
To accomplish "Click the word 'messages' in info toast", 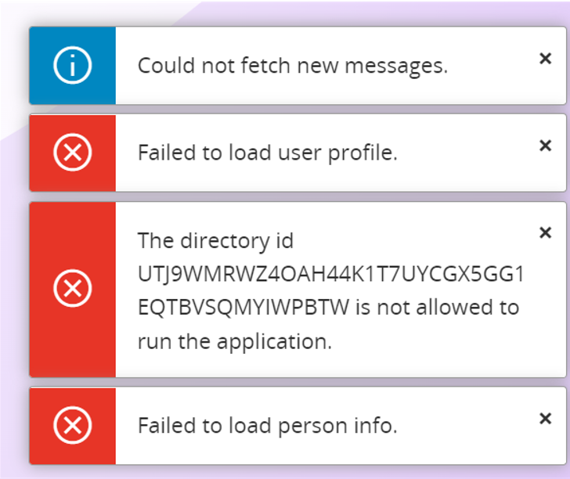I will (396, 67).
